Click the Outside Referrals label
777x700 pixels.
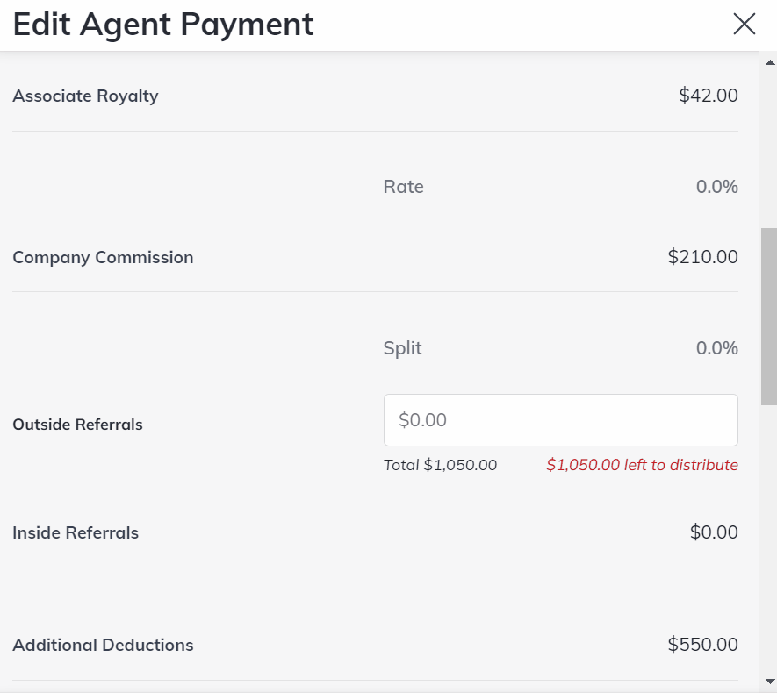(x=77, y=425)
